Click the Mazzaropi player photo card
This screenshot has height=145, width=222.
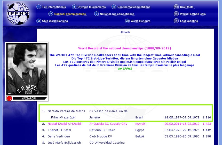pos(27,71)
